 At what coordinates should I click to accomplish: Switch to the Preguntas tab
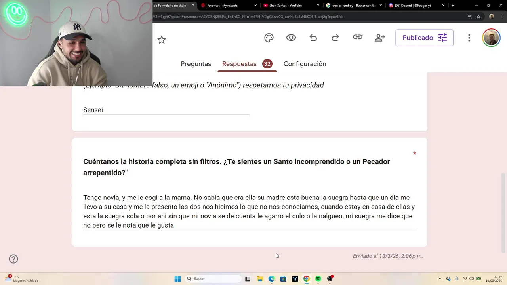[196, 64]
